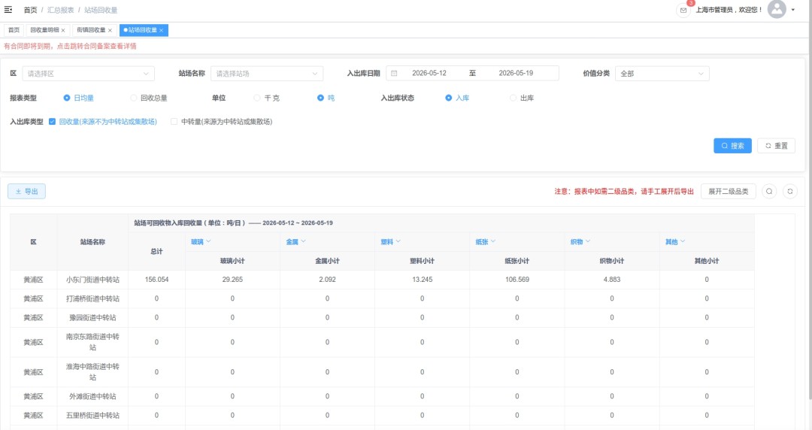Viewport: 812px width, 430px height.
Task: Click the user avatar icon
Action: [x=776, y=9]
